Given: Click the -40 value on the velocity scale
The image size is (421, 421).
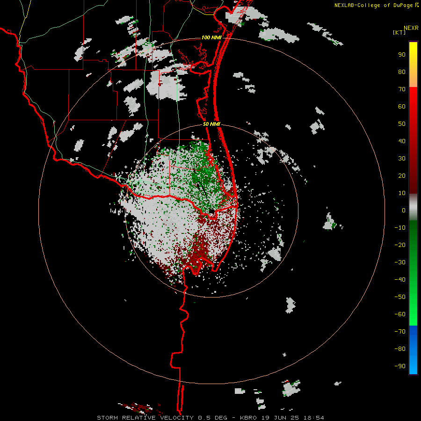Looking at the screenshot, I should 400,280.
